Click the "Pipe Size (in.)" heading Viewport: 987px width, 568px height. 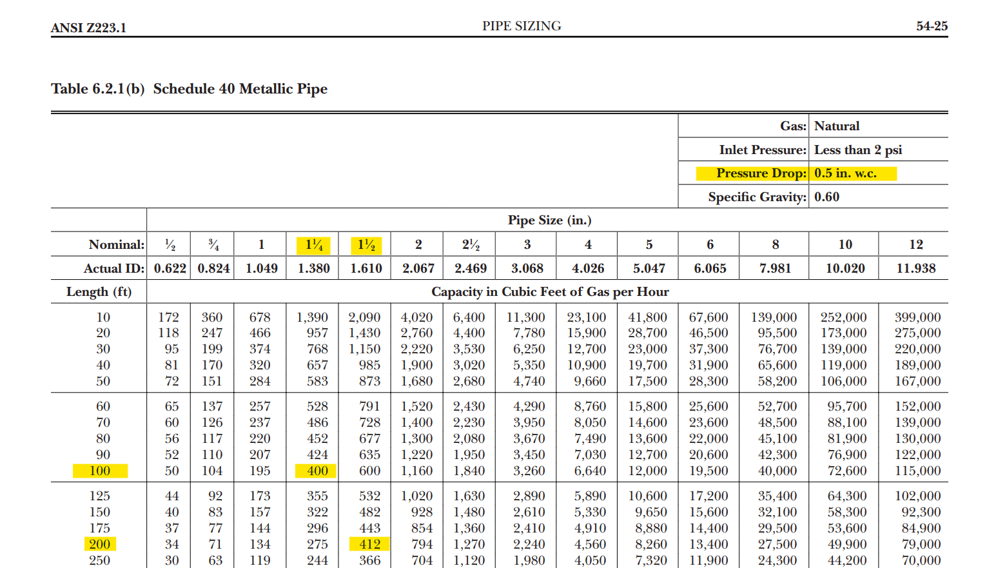[549, 220]
